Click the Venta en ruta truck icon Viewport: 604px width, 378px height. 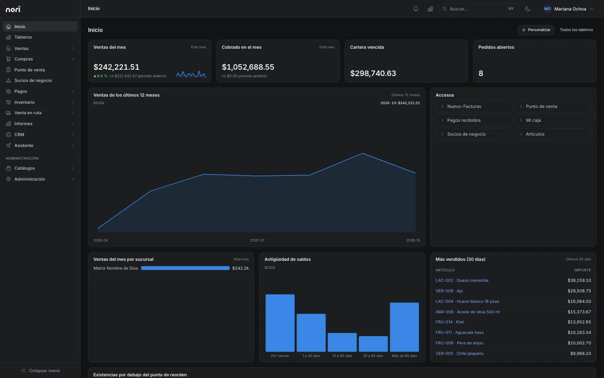click(8, 113)
